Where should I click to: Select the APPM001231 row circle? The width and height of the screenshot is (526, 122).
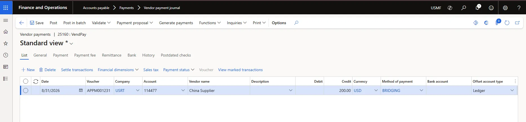26,91
